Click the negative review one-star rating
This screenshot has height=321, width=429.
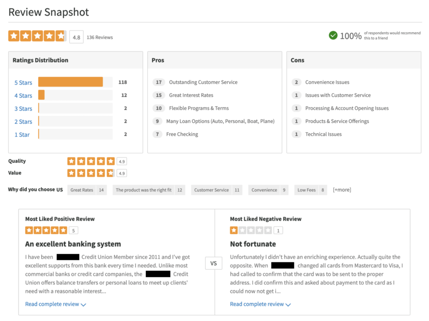(251, 230)
